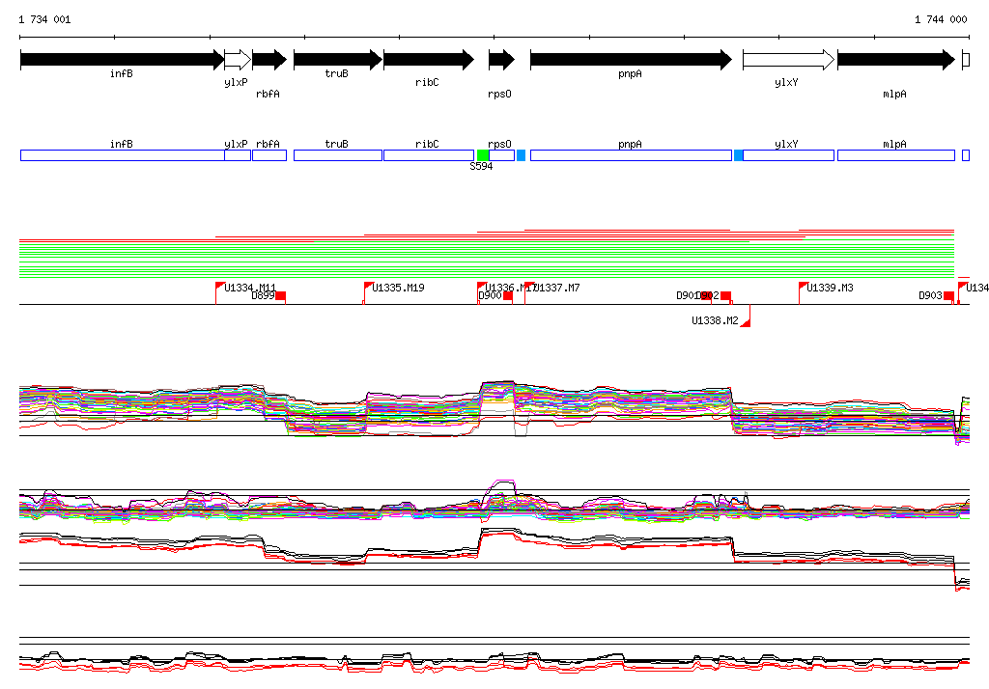Click the ylxY blue outlined segment box
This screenshot has width=989, height=689.
[788, 155]
